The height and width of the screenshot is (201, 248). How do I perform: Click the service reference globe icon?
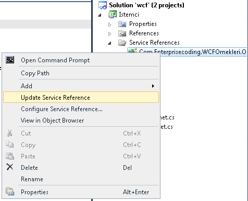[x=132, y=51]
